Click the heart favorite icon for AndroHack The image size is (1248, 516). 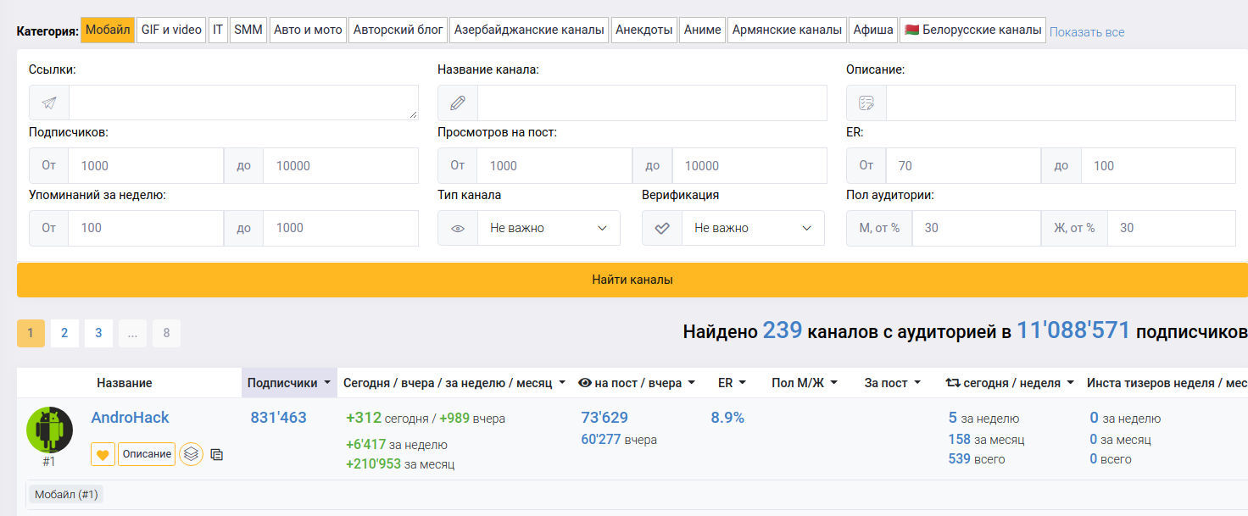[x=103, y=454]
